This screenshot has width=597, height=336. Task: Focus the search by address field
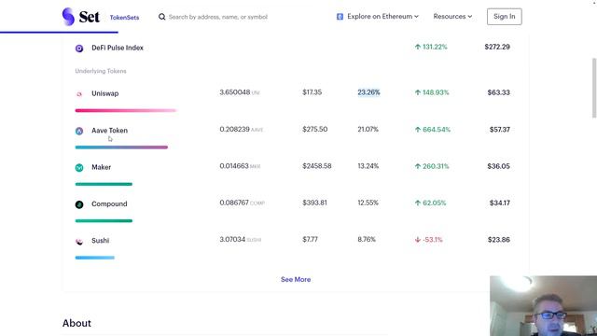pyautogui.click(x=218, y=17)
